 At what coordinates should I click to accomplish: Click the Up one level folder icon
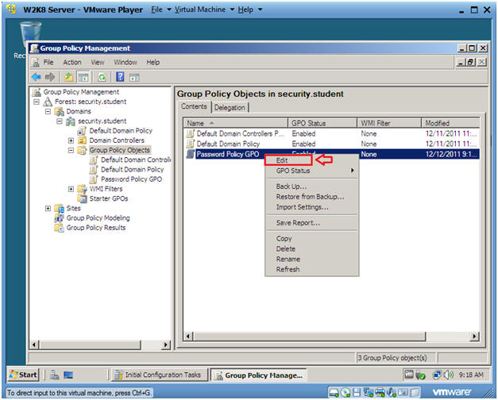click(69, 77)
